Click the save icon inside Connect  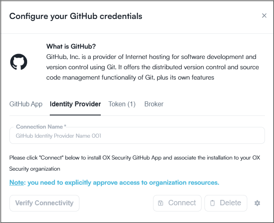pos(160,203)
